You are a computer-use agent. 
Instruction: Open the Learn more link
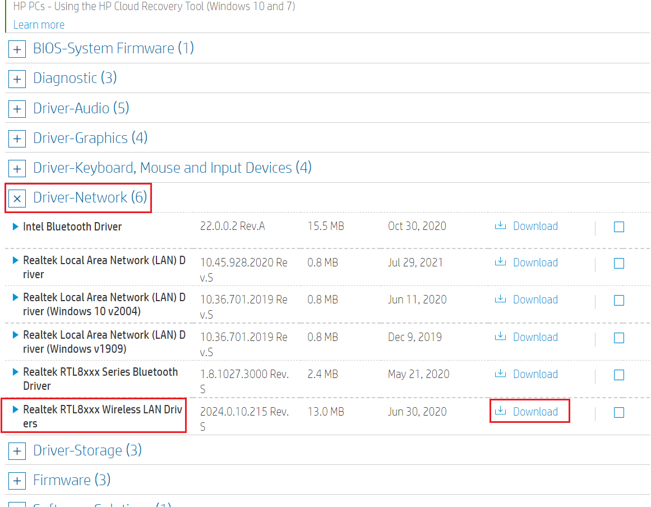38,24
